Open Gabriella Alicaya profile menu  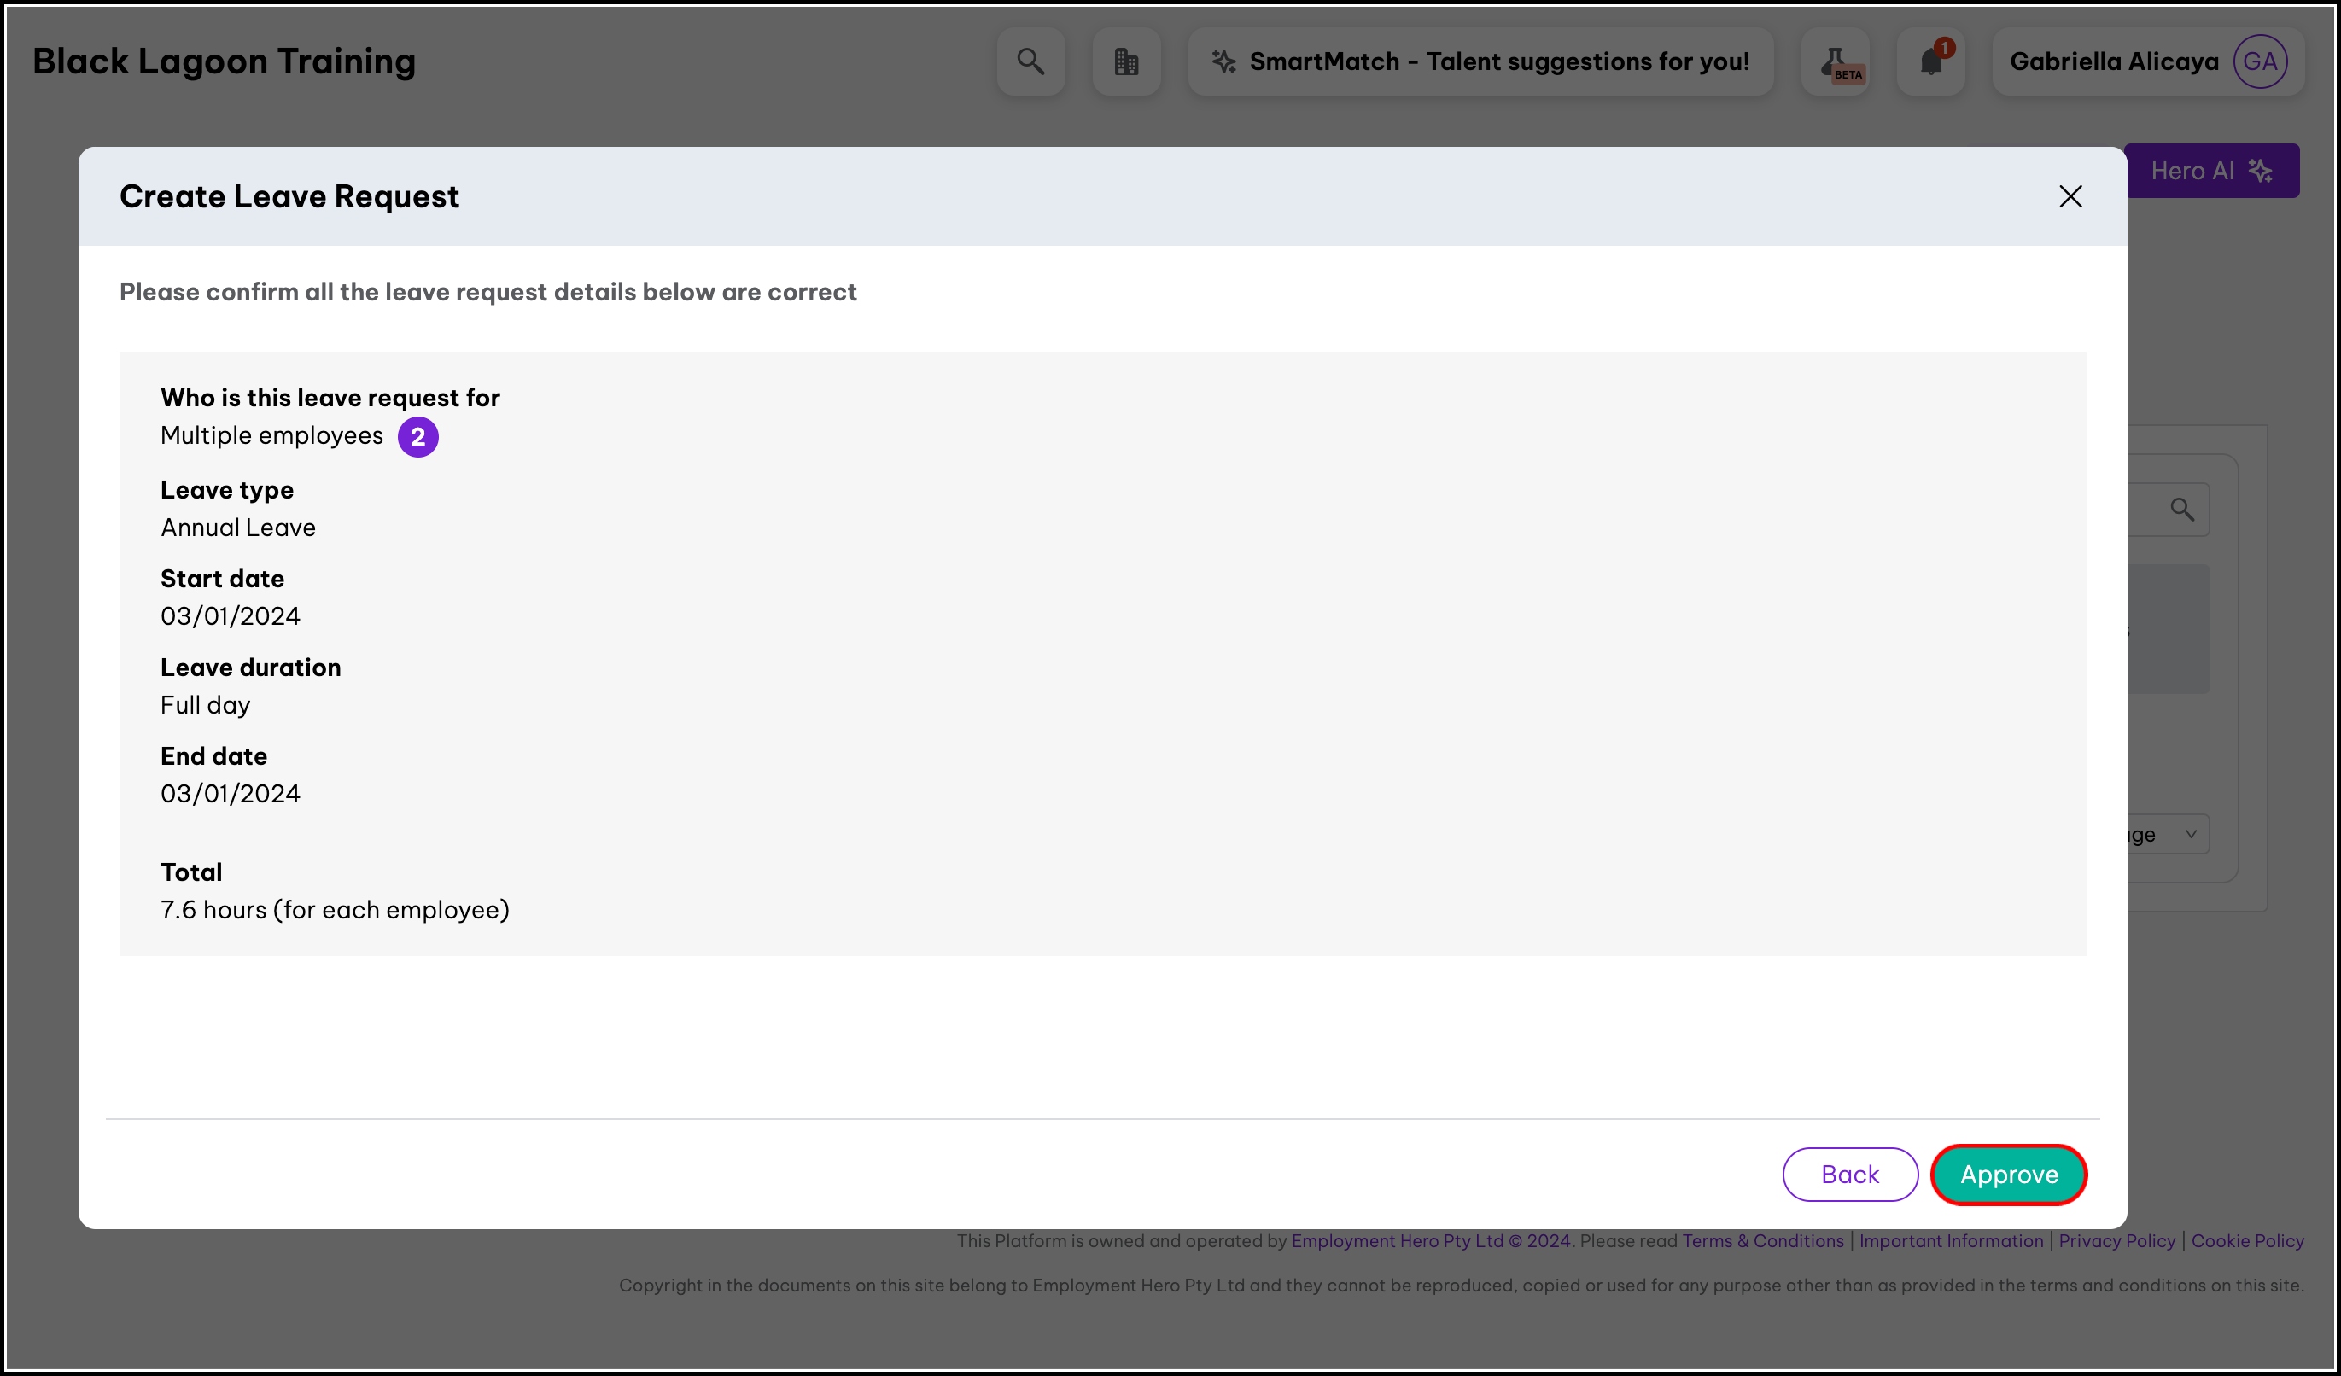click(2113, 61)
